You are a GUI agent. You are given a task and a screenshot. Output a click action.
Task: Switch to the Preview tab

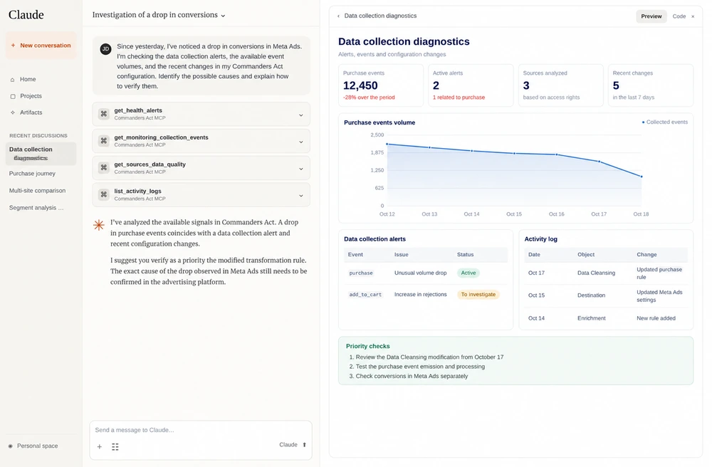tap(651, 16)
